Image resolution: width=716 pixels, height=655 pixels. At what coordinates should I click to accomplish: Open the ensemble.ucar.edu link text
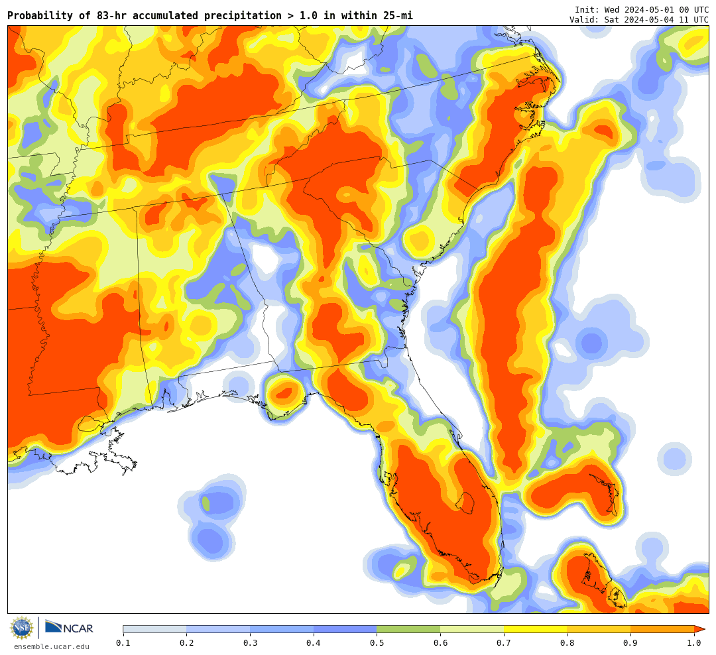point(52,646)
